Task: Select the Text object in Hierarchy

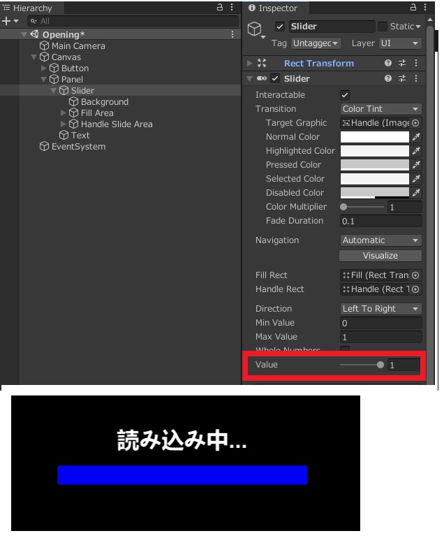Action: coord(80,135)
